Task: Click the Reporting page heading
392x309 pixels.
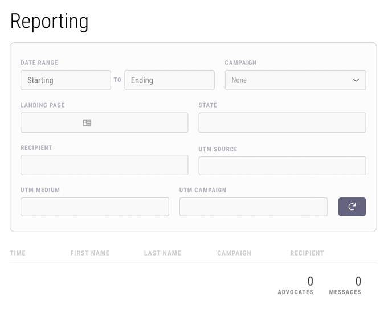Action: pyautogui.click(x=50, y=22)
